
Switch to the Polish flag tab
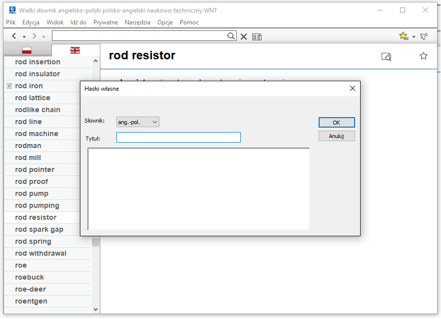pyautogui.click(x=26, y=50)
